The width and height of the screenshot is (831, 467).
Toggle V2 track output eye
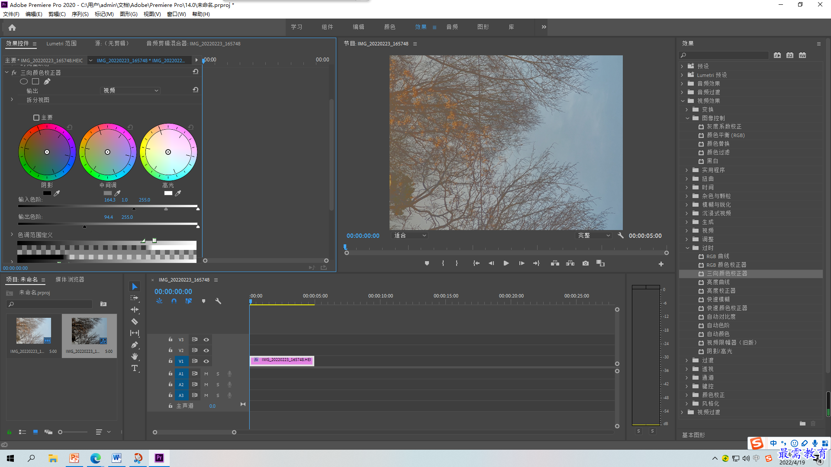206,350
